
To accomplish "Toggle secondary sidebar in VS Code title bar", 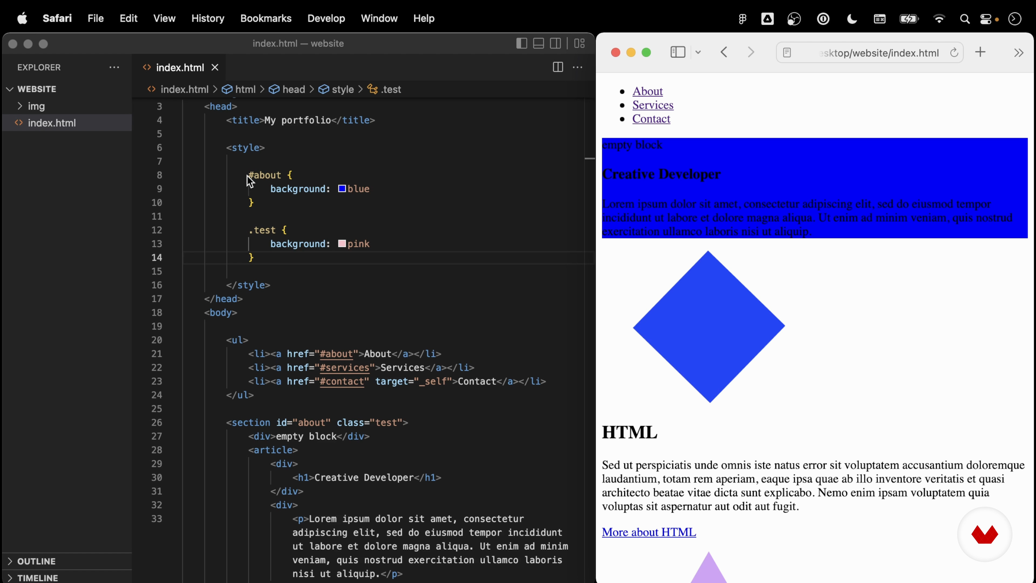I will (556, 43).
